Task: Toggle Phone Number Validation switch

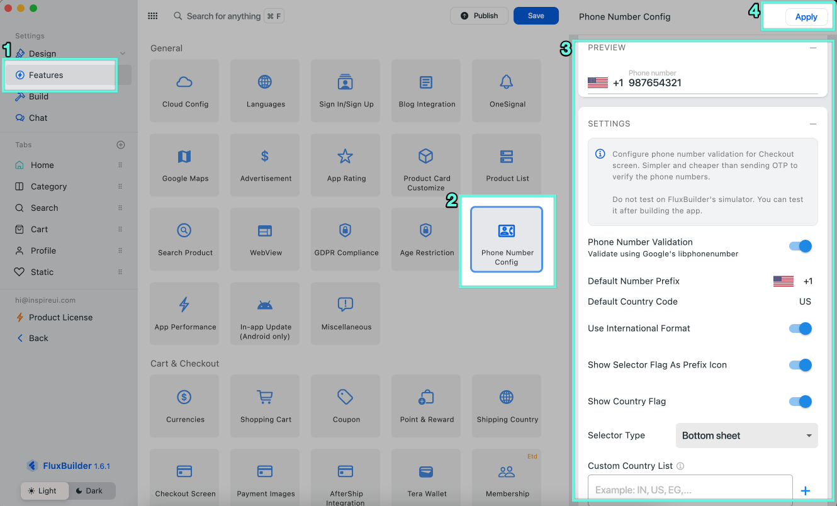Action: click(x=800, y=246)
